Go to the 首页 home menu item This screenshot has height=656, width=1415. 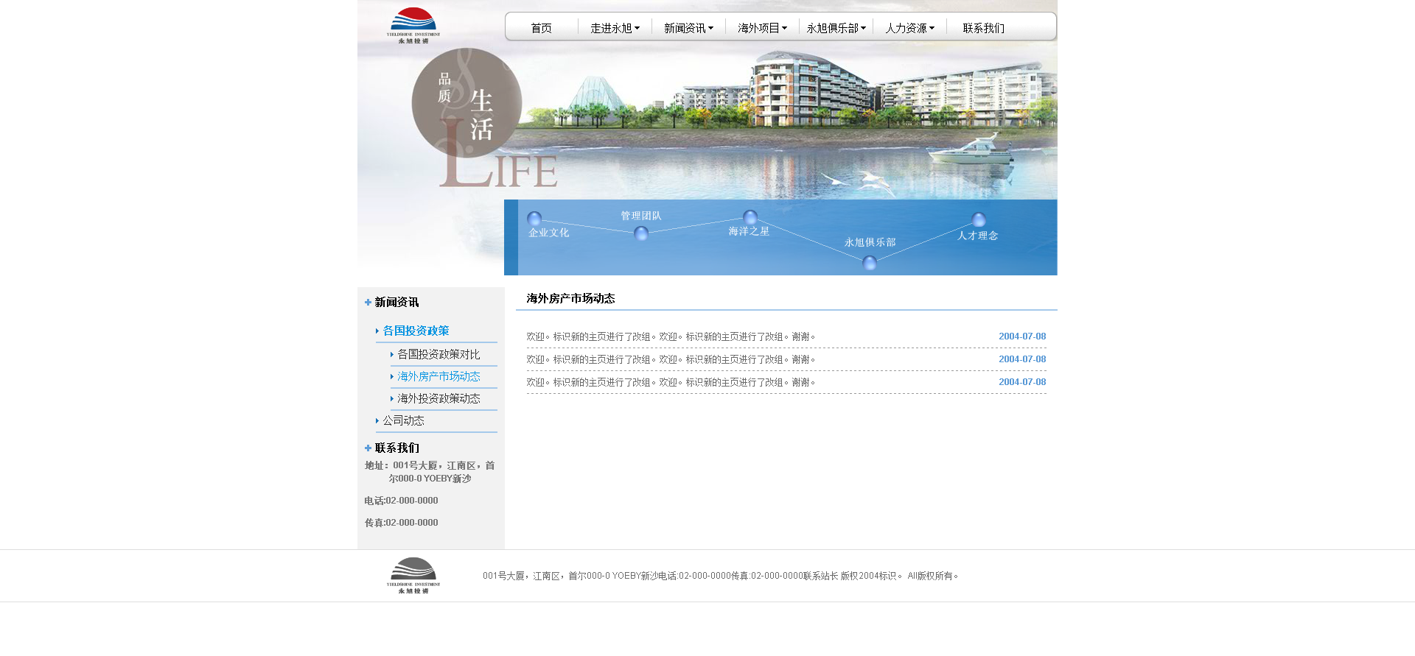coord(541,28)
